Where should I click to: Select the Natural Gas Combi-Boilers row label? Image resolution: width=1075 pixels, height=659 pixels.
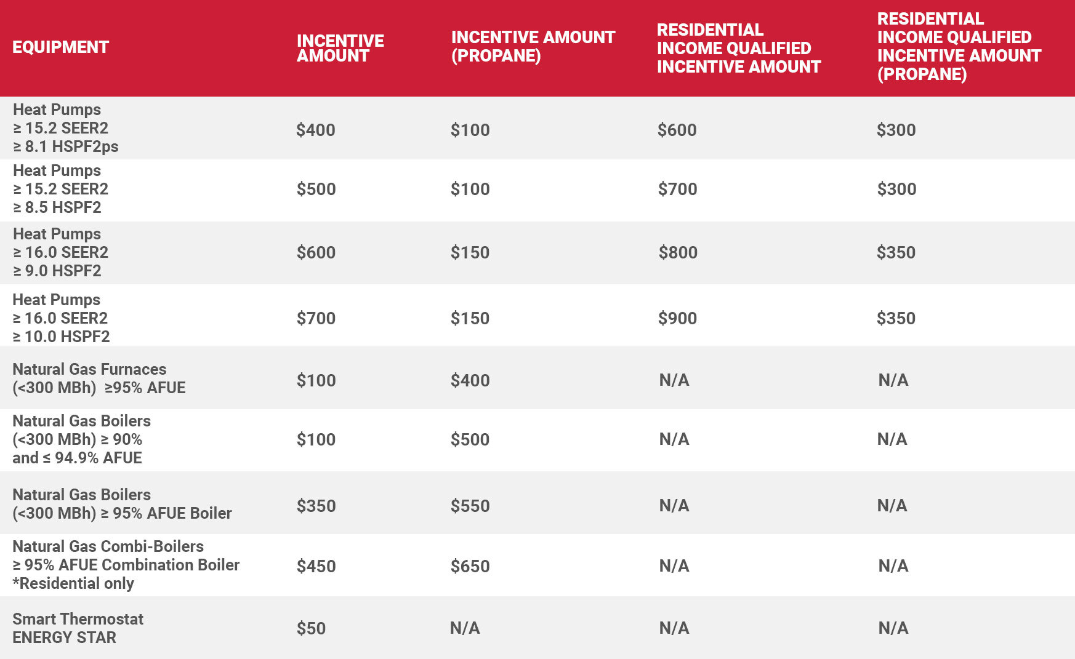(x=126, y=565)
